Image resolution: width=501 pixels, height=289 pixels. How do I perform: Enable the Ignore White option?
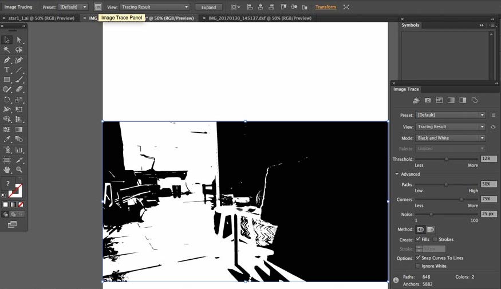[417, 266]
